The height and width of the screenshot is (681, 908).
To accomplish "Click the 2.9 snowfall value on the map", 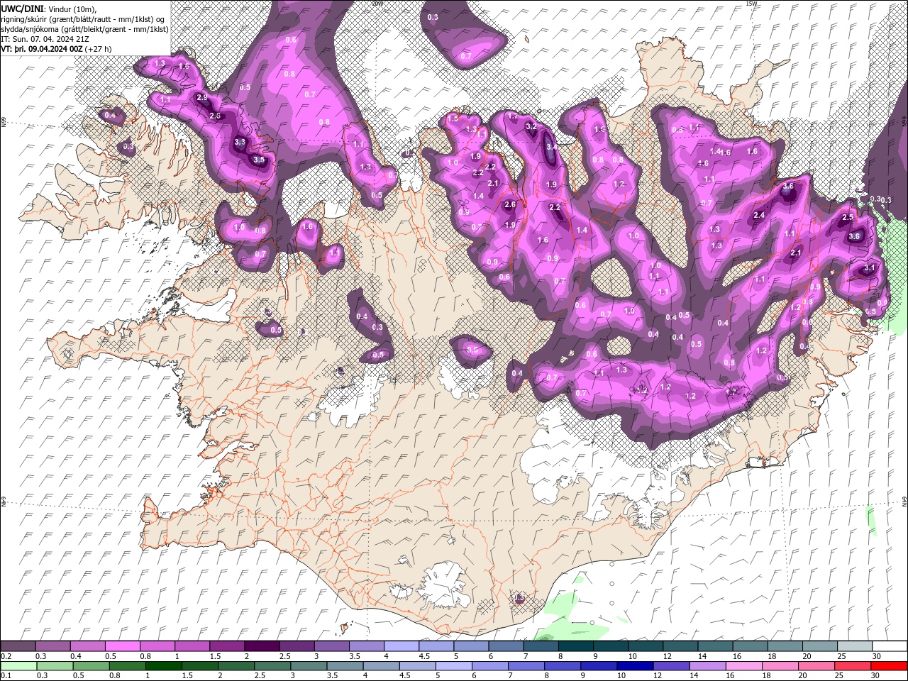I will 202,98.
